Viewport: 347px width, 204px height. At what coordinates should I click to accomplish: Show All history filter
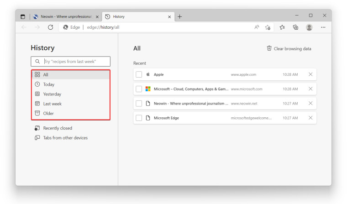point(71,74)
